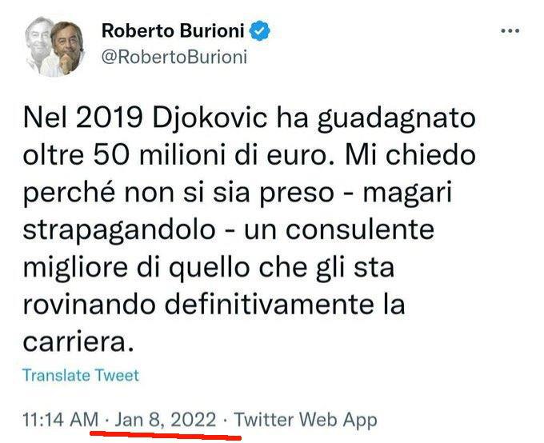Click the 11:14 AM timestamp
544x443 pixels.
61,420
